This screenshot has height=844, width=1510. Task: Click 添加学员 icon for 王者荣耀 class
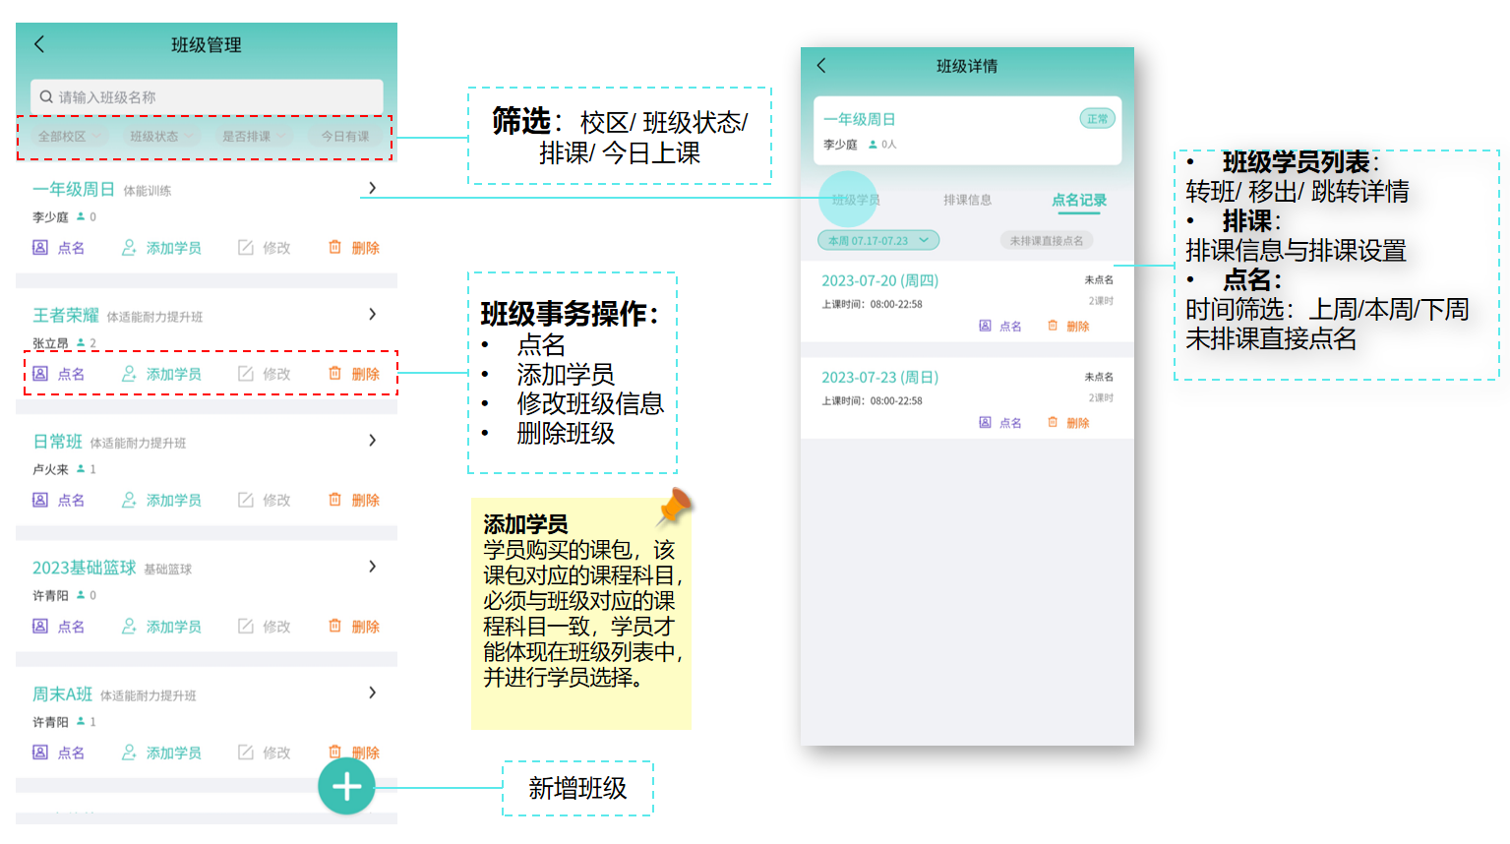[129, 374]
